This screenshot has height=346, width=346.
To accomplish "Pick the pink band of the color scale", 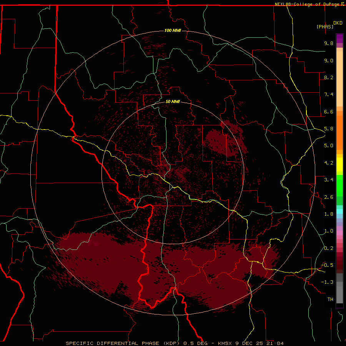I will tap(339, 233).
